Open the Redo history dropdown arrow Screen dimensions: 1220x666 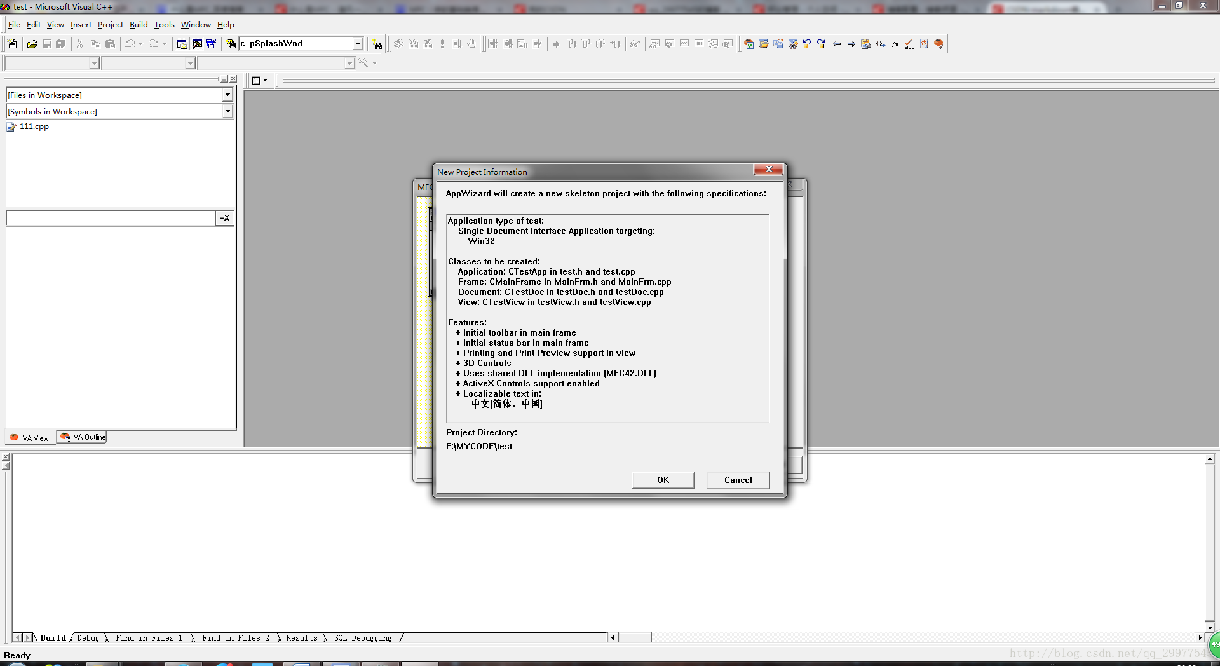(x=164, y=44)
